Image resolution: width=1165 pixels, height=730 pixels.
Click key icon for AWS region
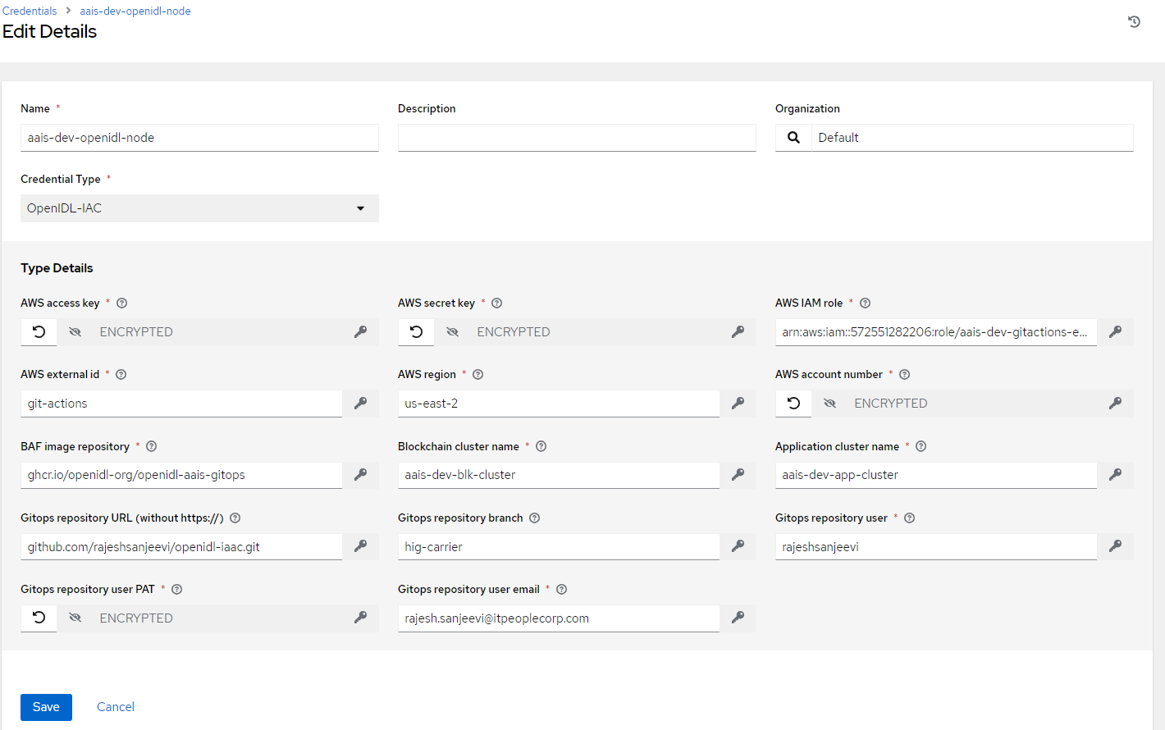[x=738, y=404]
